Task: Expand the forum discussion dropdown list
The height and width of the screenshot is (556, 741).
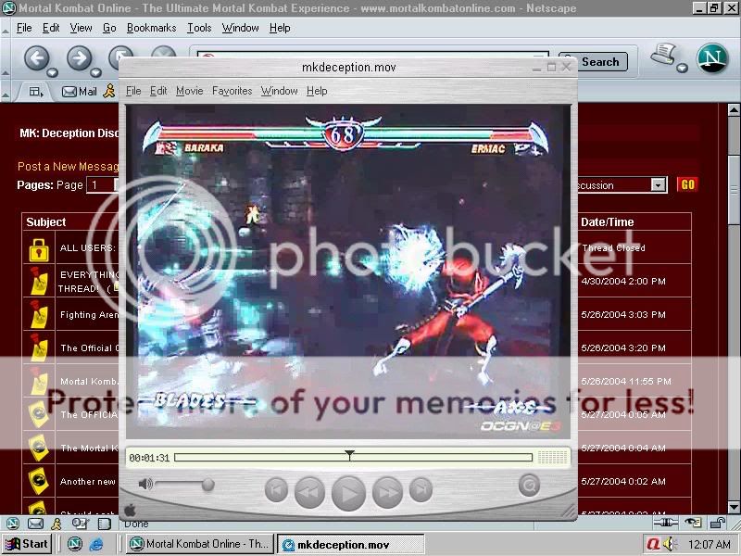Action: click(x=658, y=185)
